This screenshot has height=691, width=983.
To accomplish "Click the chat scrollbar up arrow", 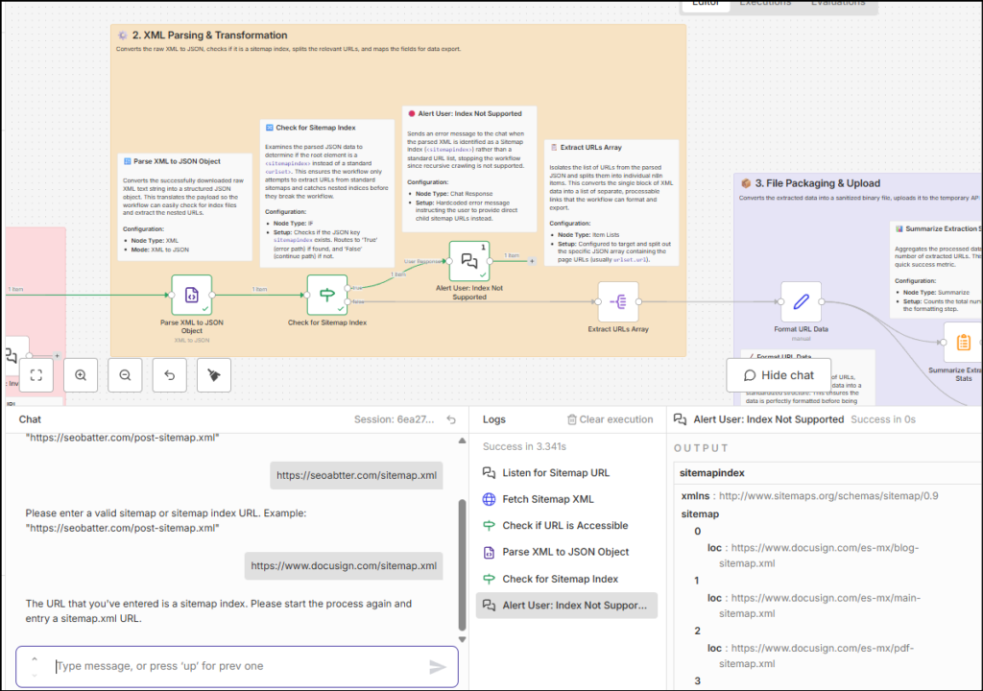I will point(462,441).
